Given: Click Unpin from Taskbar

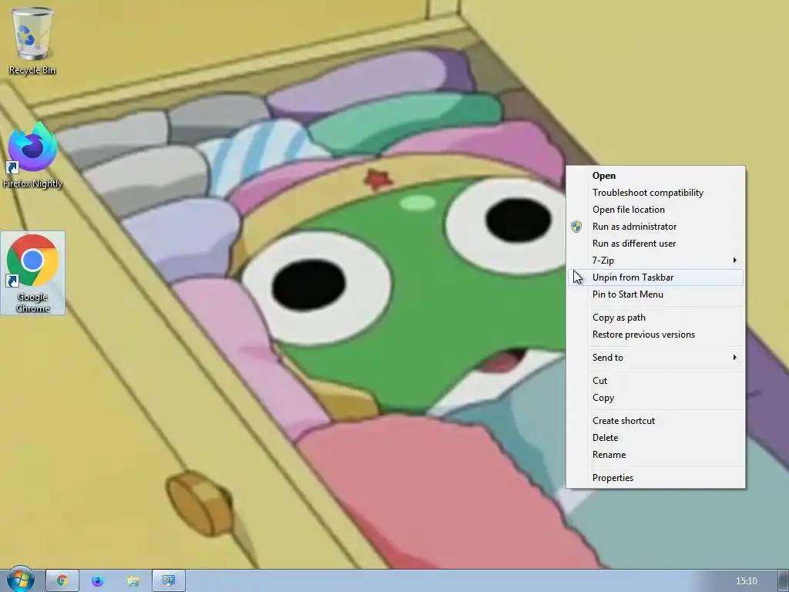Looking at the screenshot, I should [x=656, y=277].
